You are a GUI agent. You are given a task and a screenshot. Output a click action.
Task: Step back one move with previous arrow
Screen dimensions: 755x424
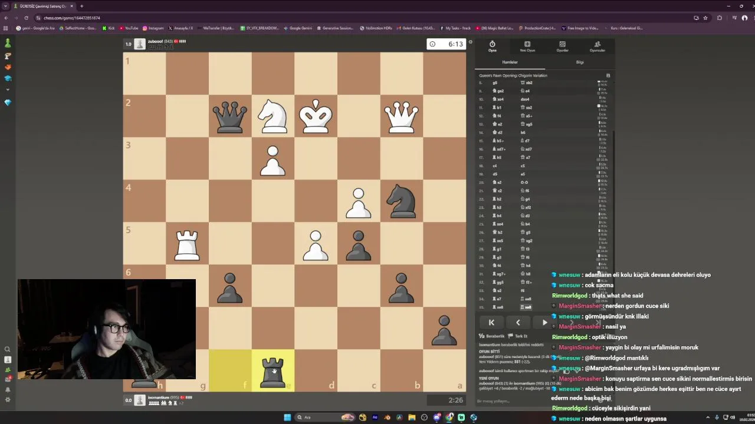coord(518,323)
